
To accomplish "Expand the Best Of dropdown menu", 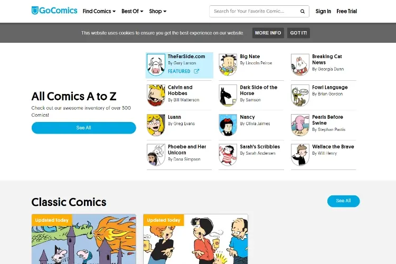I will tap(133, 12).
